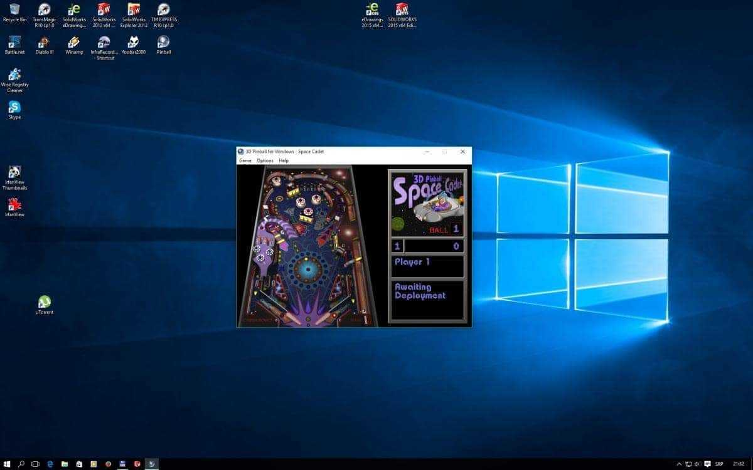Screen dimensions: 753x470
Task: Click the "Player 1" text panel
Action: 427,266
